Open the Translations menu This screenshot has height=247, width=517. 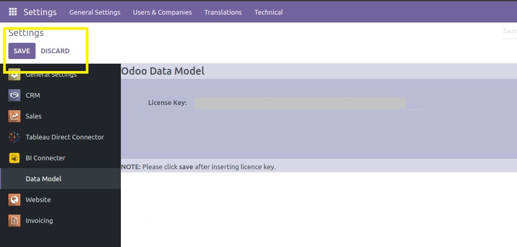(x=223, y=12)
